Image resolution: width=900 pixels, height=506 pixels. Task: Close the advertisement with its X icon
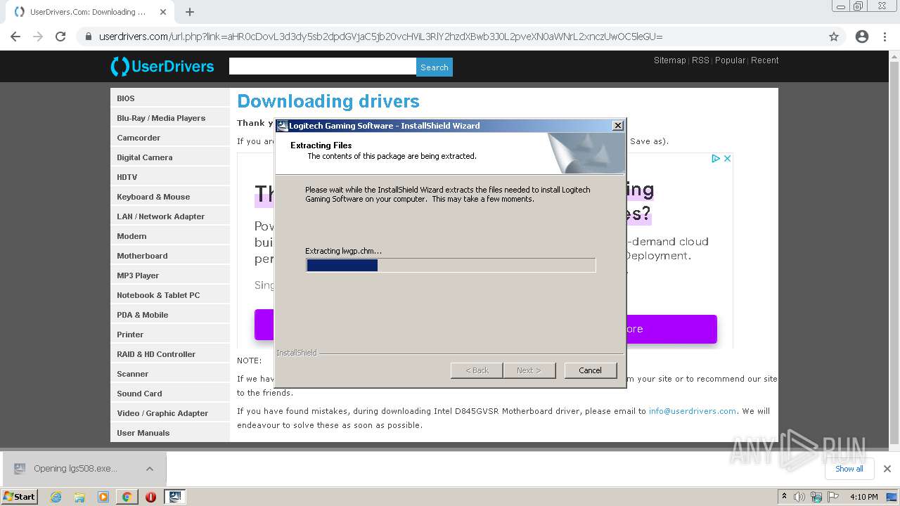[727, 158]
